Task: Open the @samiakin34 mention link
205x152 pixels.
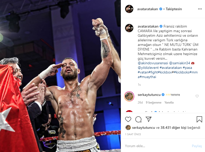Action: pos(180,63)
